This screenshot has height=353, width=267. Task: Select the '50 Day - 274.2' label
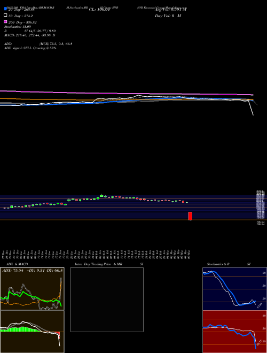pos(20,16)
